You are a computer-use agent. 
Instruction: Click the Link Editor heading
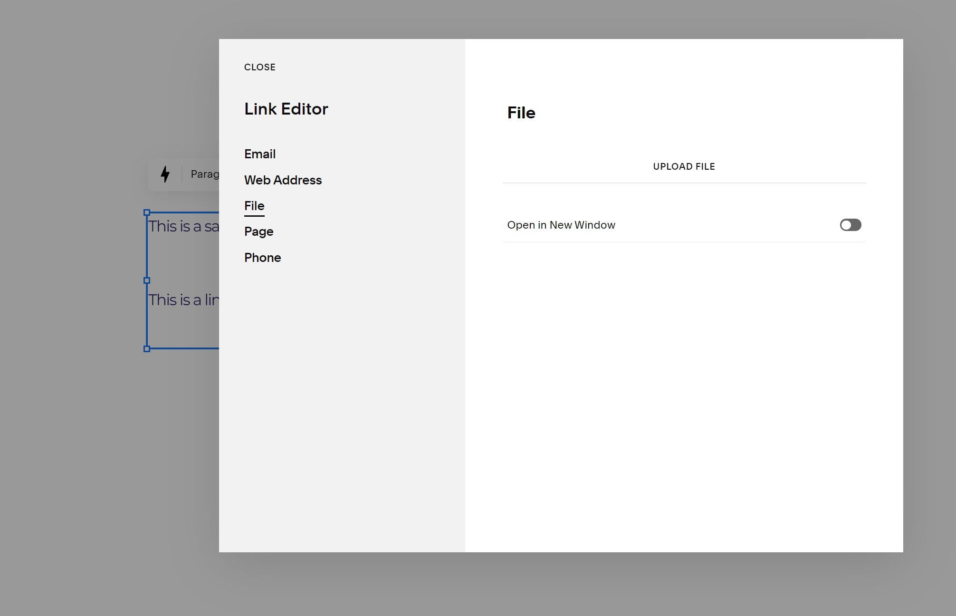[286, 109]
